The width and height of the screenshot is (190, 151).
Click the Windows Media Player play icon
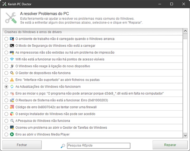coord(12,134)
